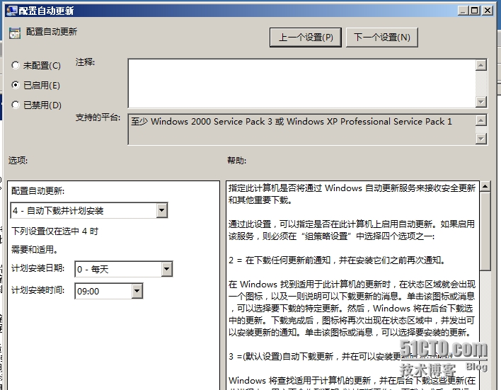The image size is (501, 390).
Task: Click the 注释 box scroll down arrow
Action: click(481, 102)
